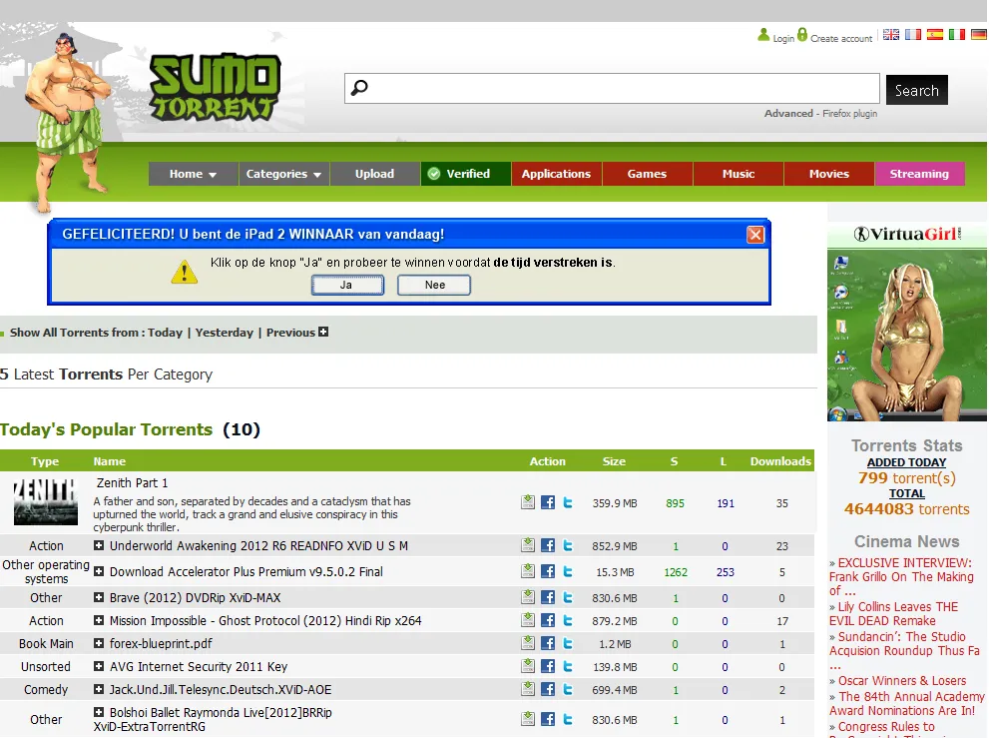Share the Brave (2012) DVDRip torrent on Facebook

pyautogui.click(x=548, y=598)
